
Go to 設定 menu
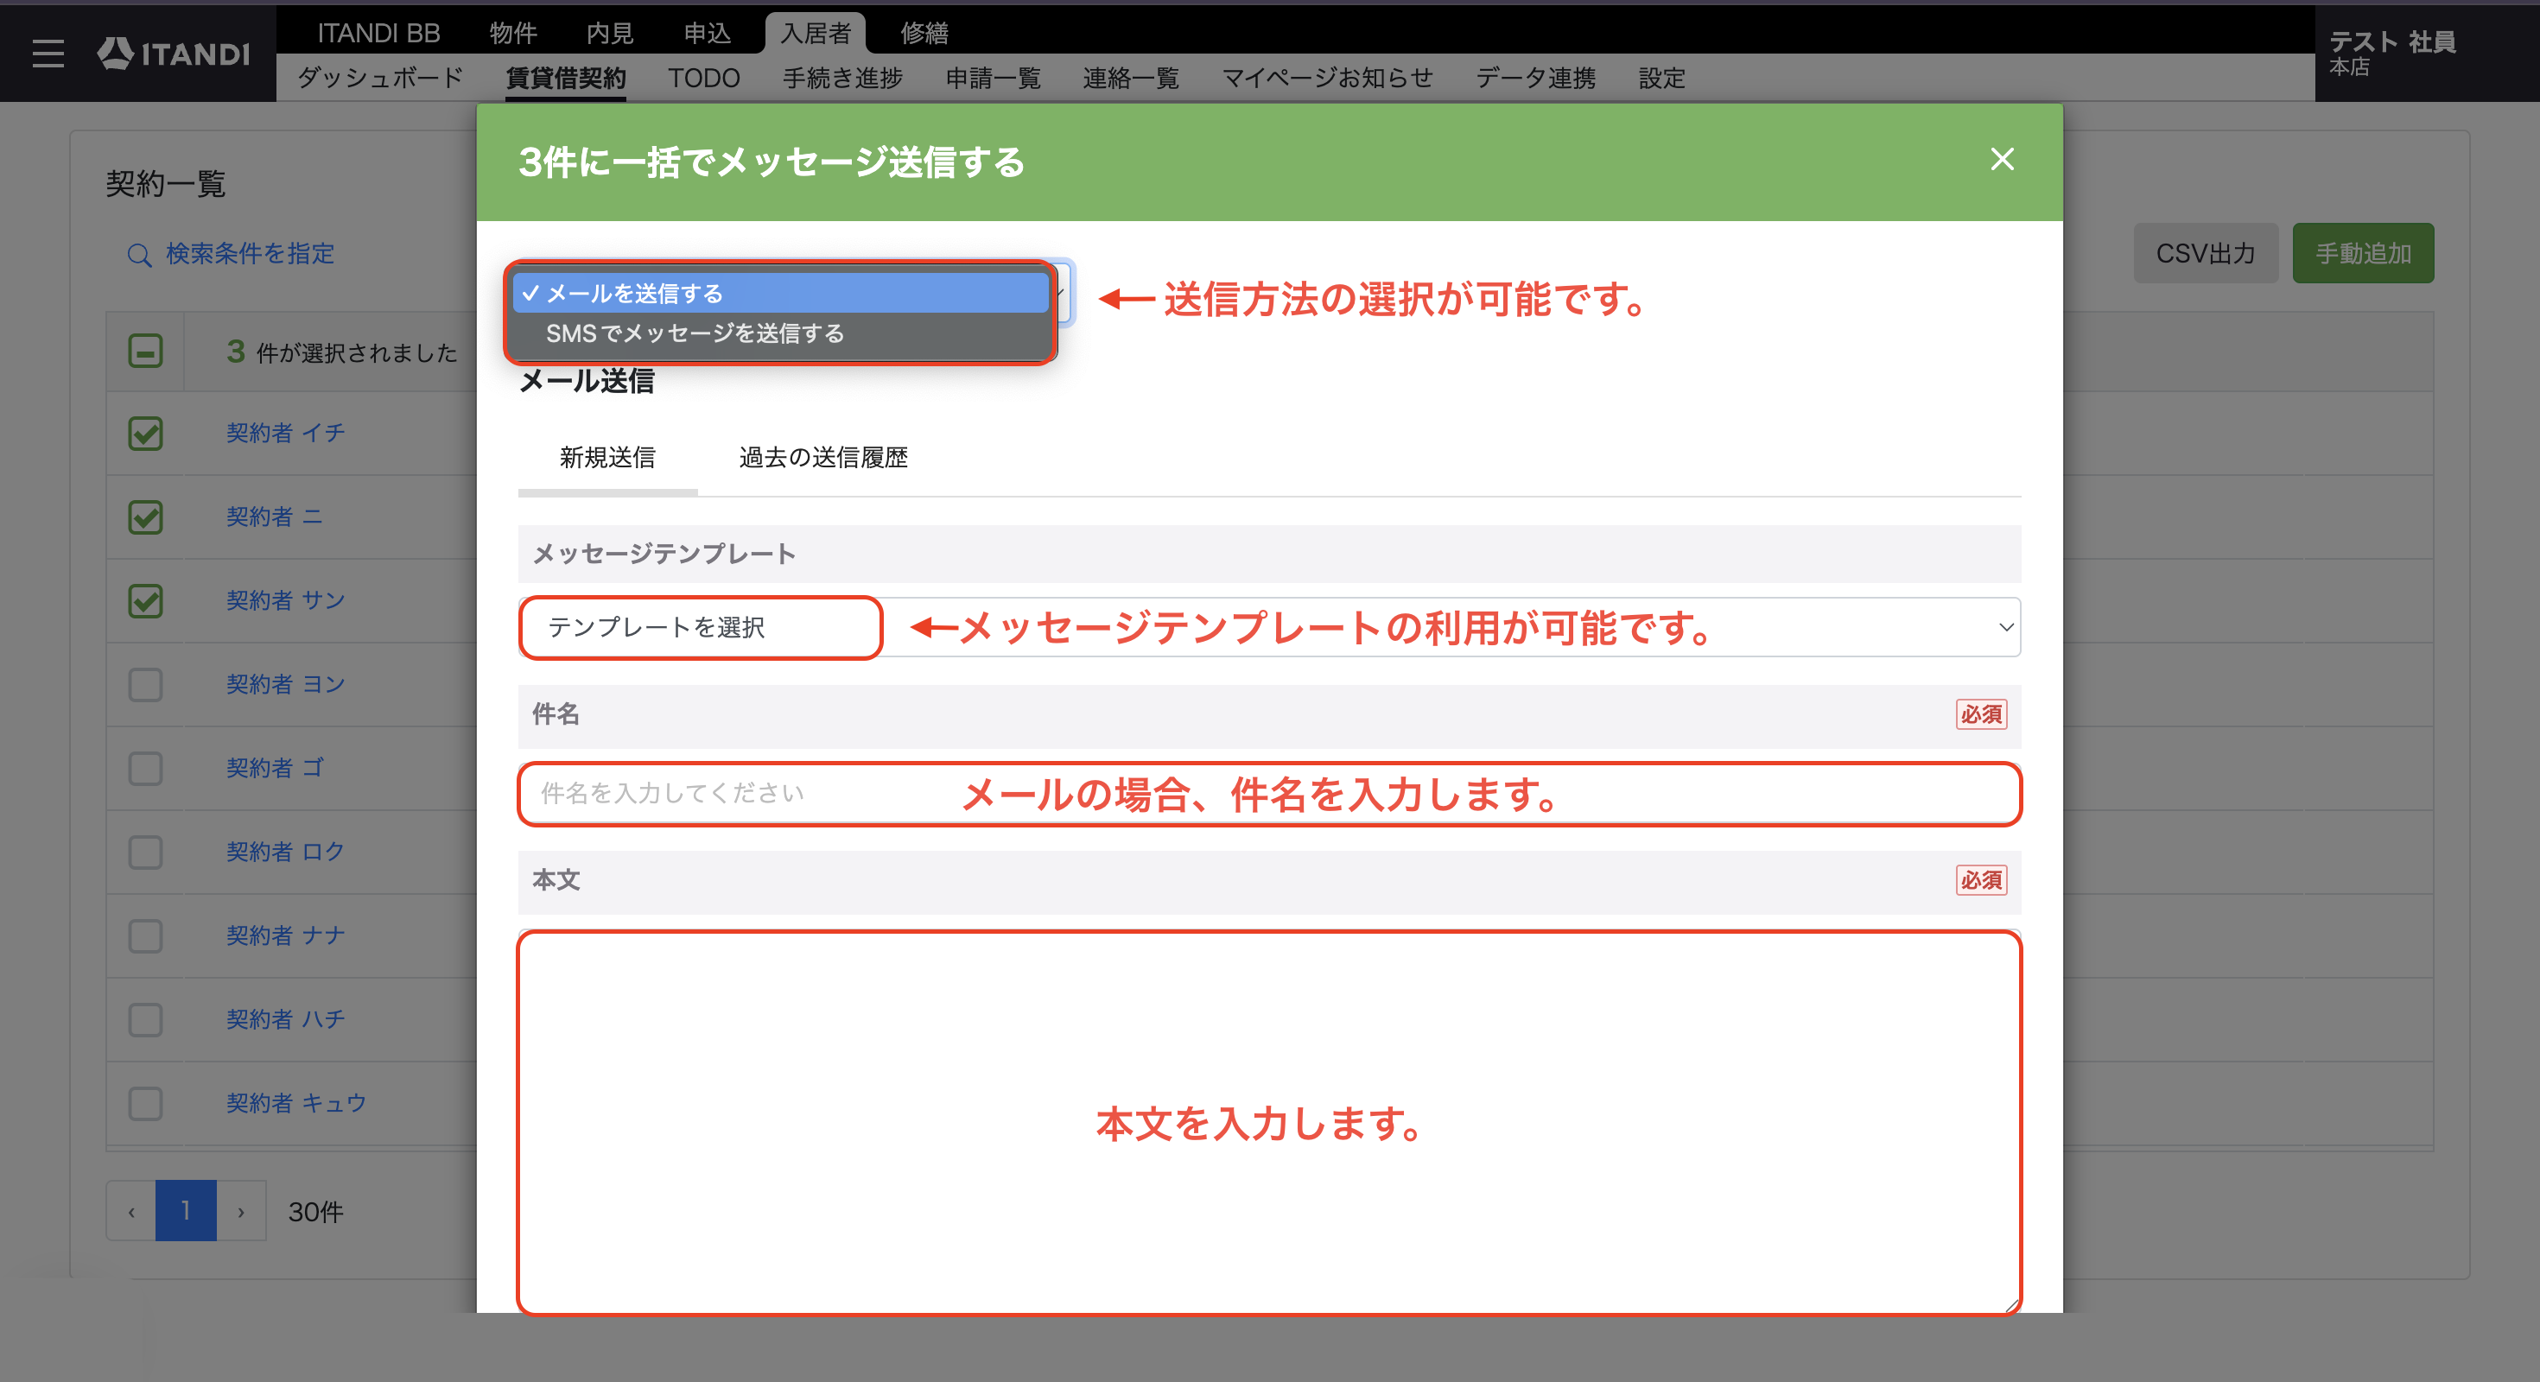pos(1661,78)
